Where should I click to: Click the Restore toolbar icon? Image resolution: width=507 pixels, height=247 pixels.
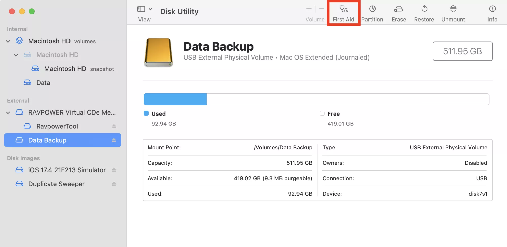pyautogui.click(x=424, y=13)
